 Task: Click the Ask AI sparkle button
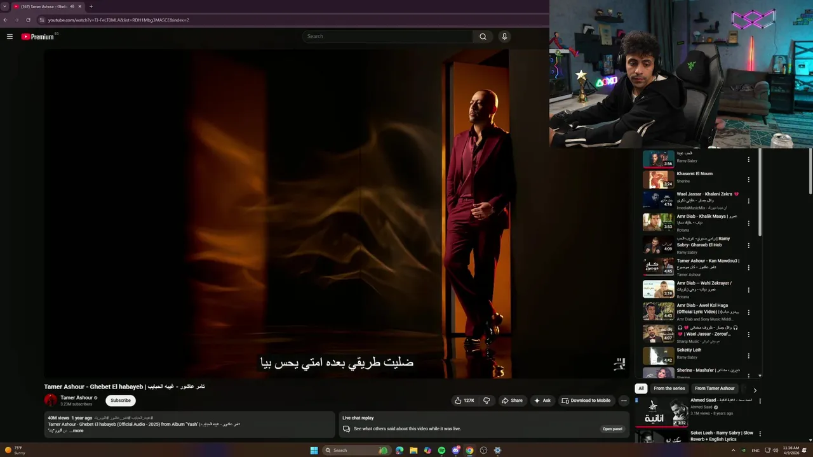tap(542, 401)
